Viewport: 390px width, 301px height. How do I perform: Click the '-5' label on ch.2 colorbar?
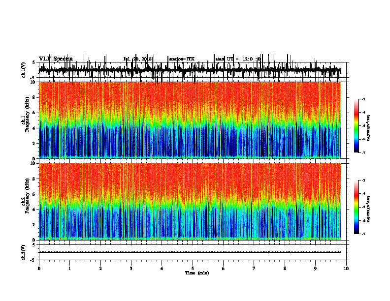point(363,207)
